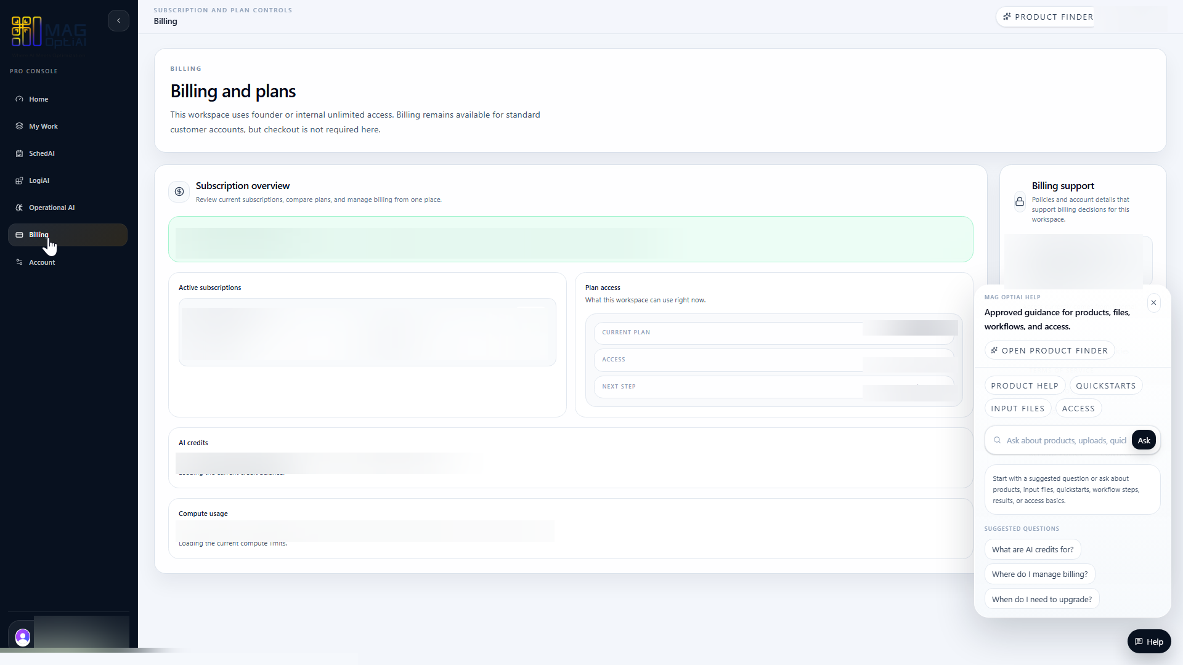The height and width of the screenshot is (665, 1183).
Task: Click the Account sliders icon
Action: [19, 262]
